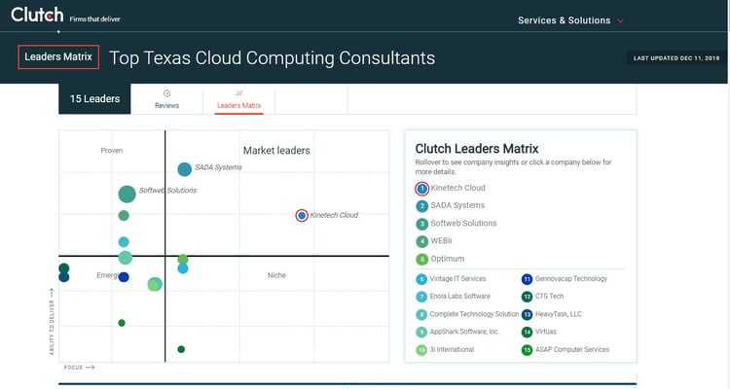Click number 13 badge beside HeavyTask, LLC

[527, 314]
